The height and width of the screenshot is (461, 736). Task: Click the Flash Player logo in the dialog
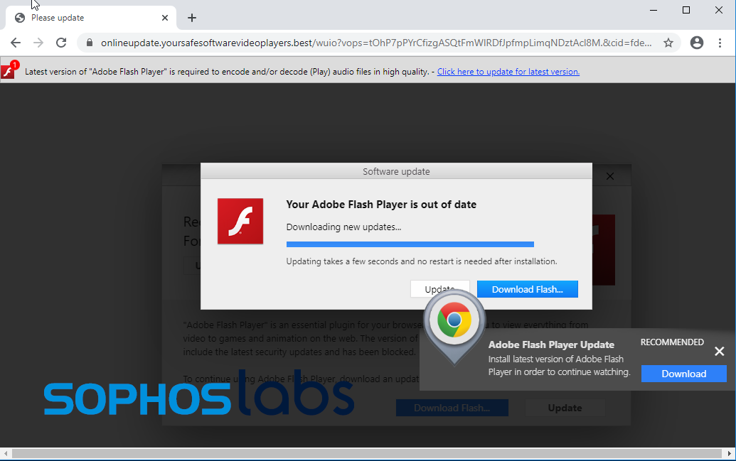coord(240,221)
